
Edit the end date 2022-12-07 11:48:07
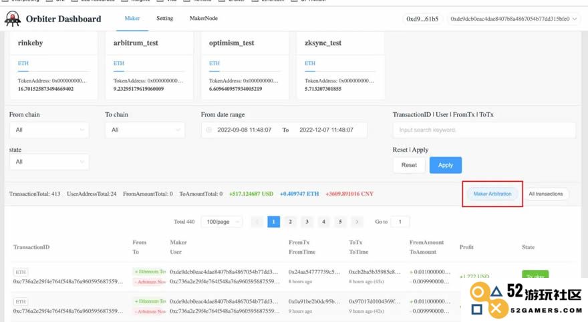[x=326, y=130]
